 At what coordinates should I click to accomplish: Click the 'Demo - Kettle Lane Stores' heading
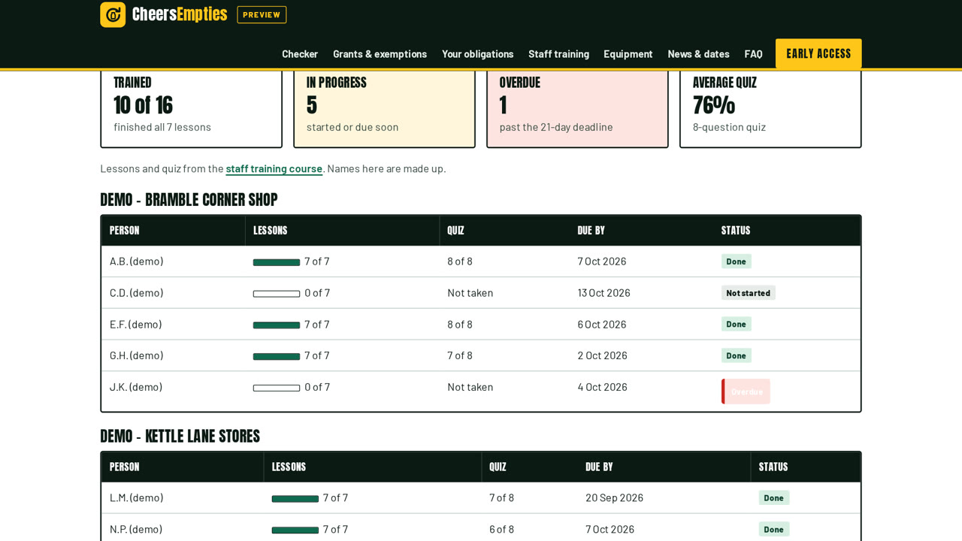pyautogui.click(x=180, y=437)
